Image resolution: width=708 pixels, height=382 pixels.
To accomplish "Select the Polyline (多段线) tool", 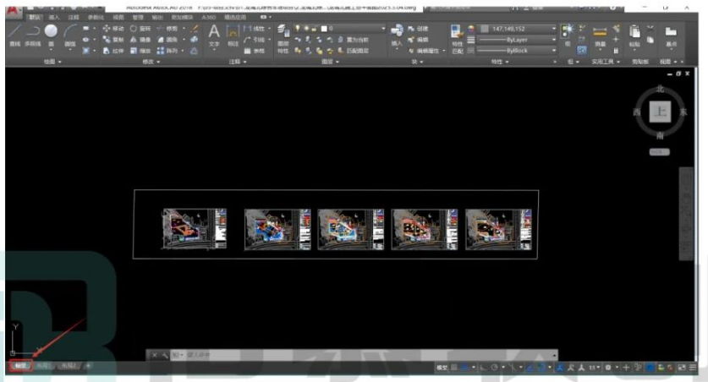I will 33,35.
